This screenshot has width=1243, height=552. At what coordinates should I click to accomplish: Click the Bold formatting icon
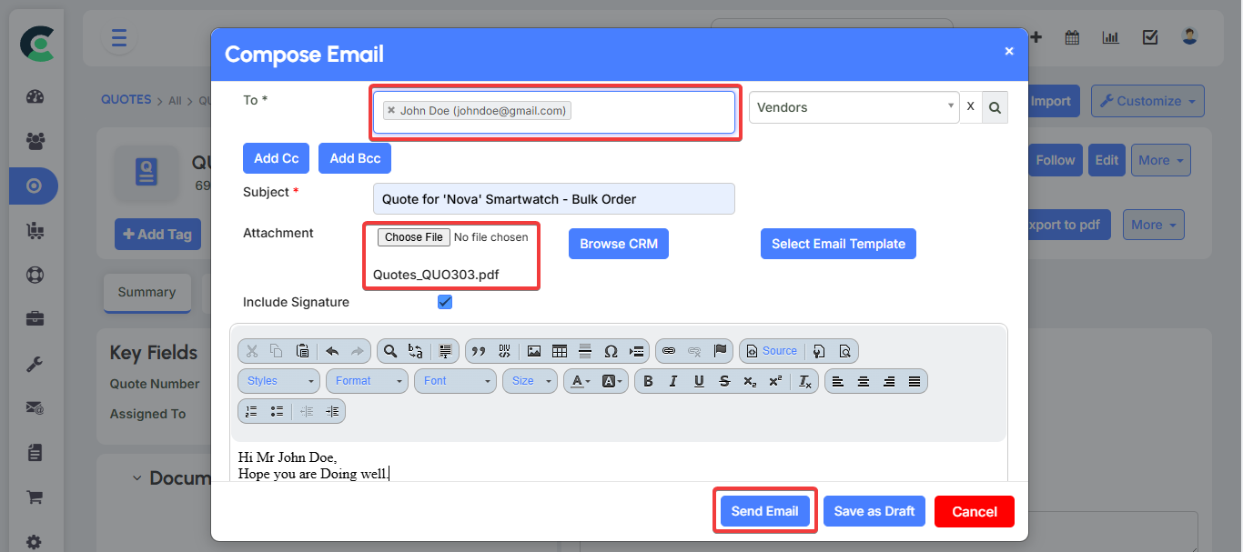coord(648,381)
